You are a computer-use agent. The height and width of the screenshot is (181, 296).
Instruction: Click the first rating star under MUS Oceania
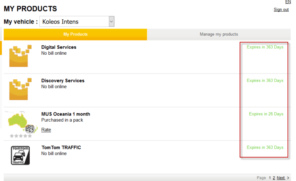(12, 136)
